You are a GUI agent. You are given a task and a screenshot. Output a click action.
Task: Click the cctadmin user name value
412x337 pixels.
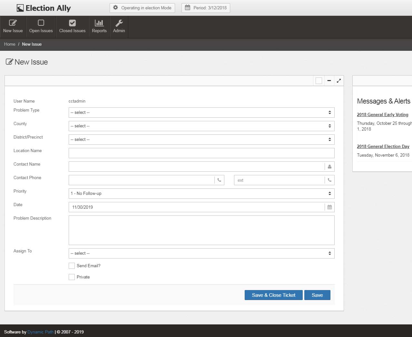pos(77,101)
